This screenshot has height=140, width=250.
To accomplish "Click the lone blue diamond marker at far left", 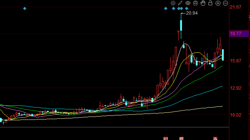I will pos(25,9).
